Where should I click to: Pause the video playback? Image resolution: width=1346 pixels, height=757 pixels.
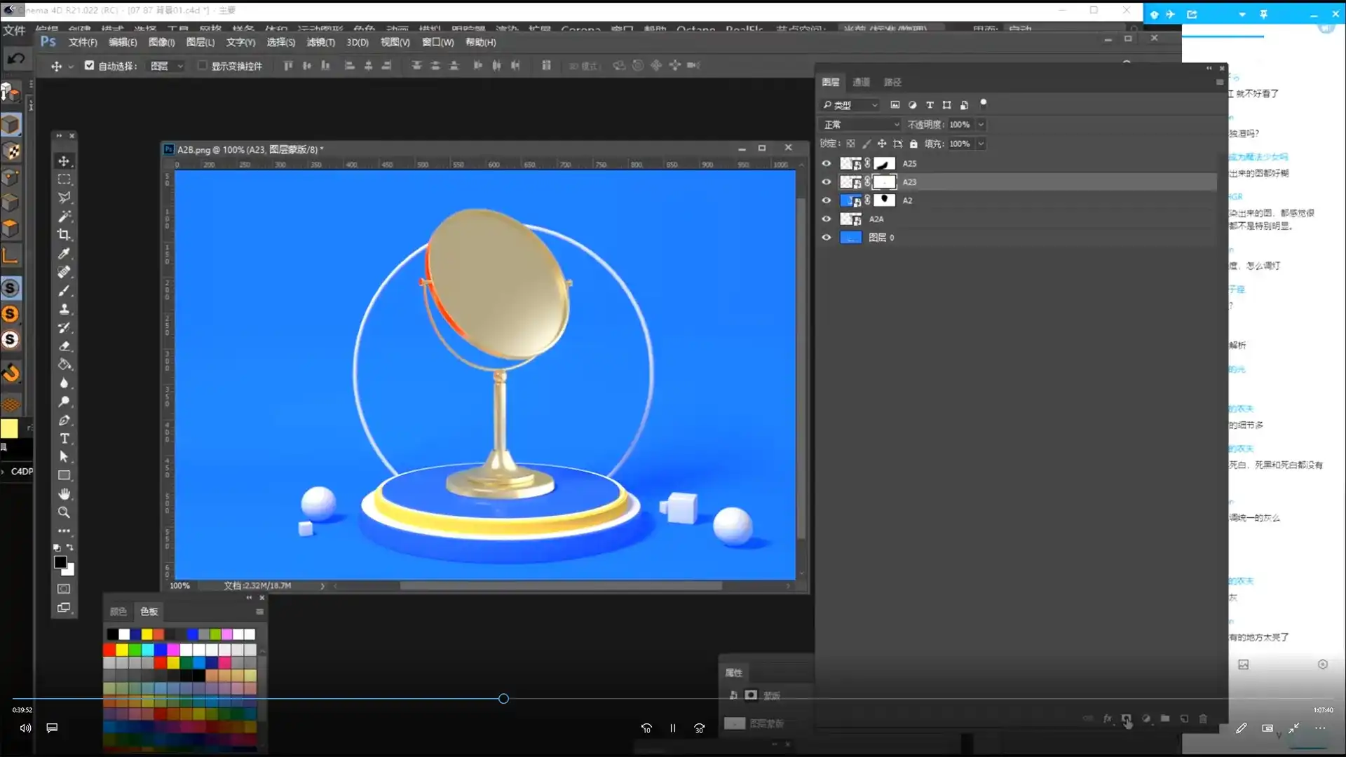click(x=672, y=728)
